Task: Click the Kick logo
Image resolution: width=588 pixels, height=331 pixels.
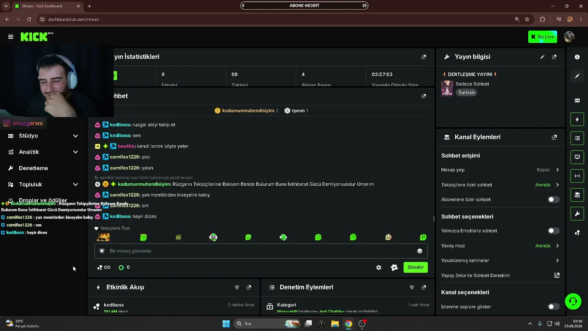Action: click(x=37, y=37)
